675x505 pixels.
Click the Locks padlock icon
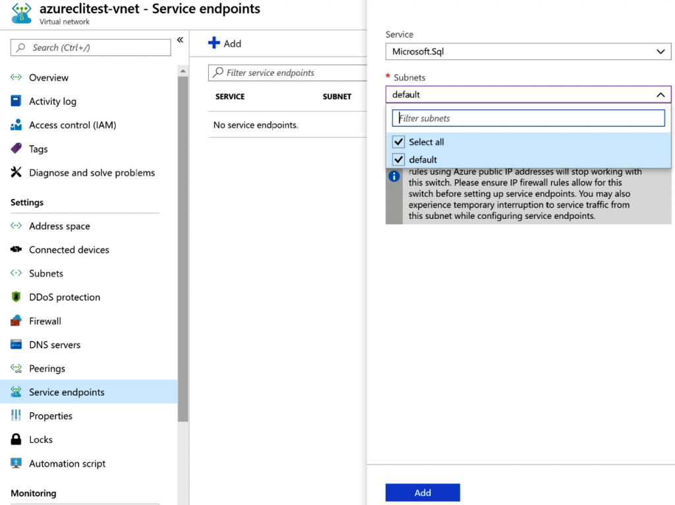[x=16, y=440]
